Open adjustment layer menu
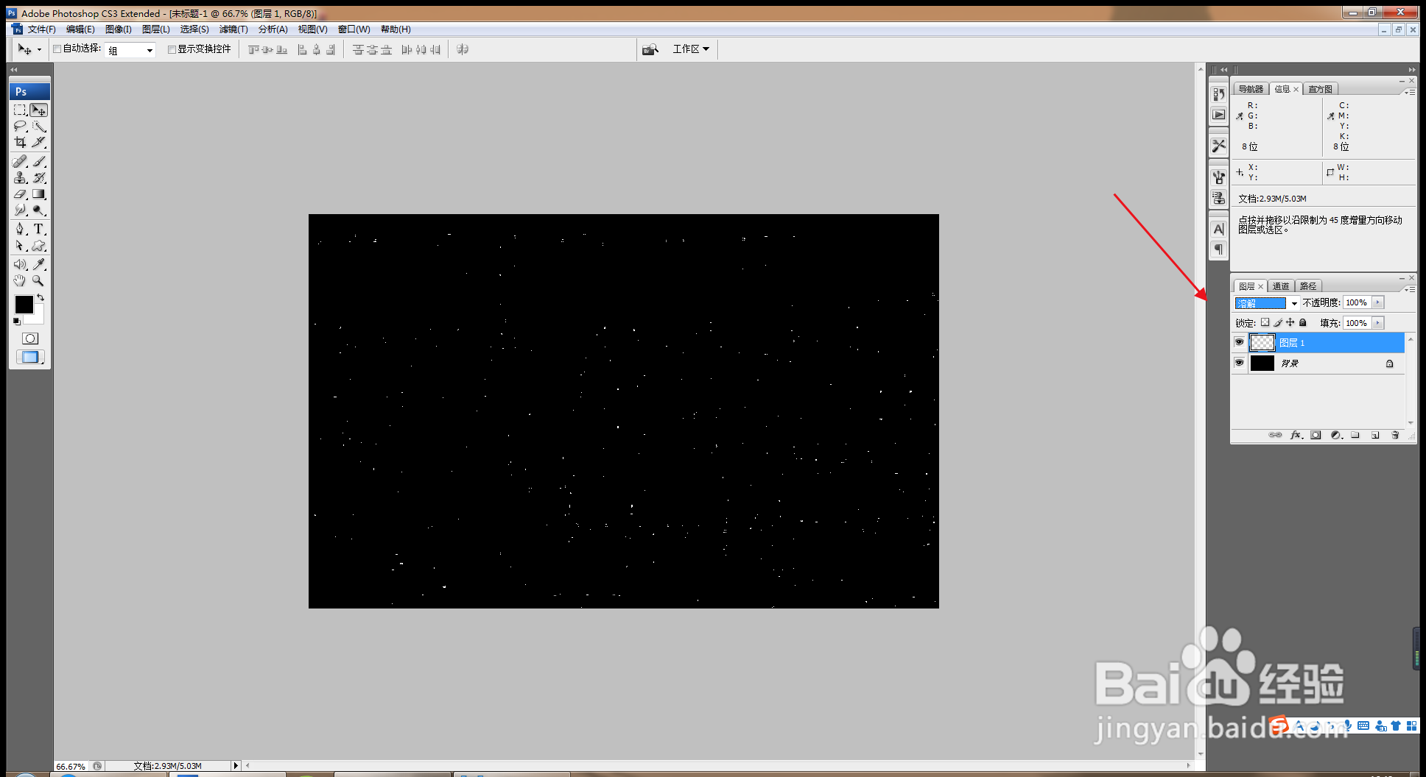Screen dimensions: 1426x777 point(1336,436)
